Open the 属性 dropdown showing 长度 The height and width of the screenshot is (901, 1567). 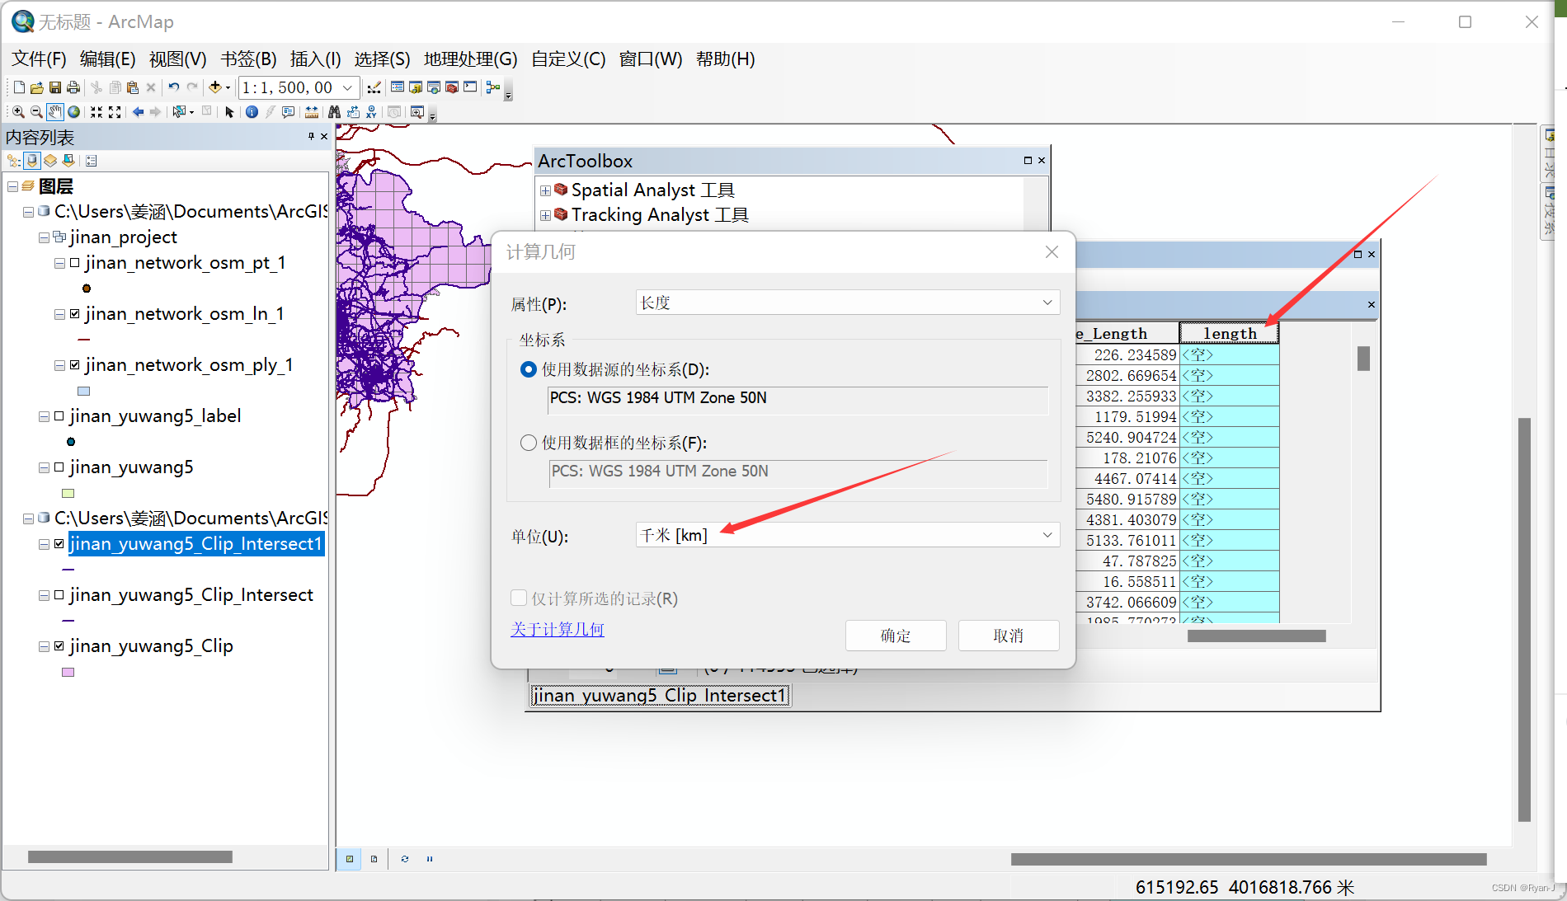pyautogui.click(x=848, y=303)
